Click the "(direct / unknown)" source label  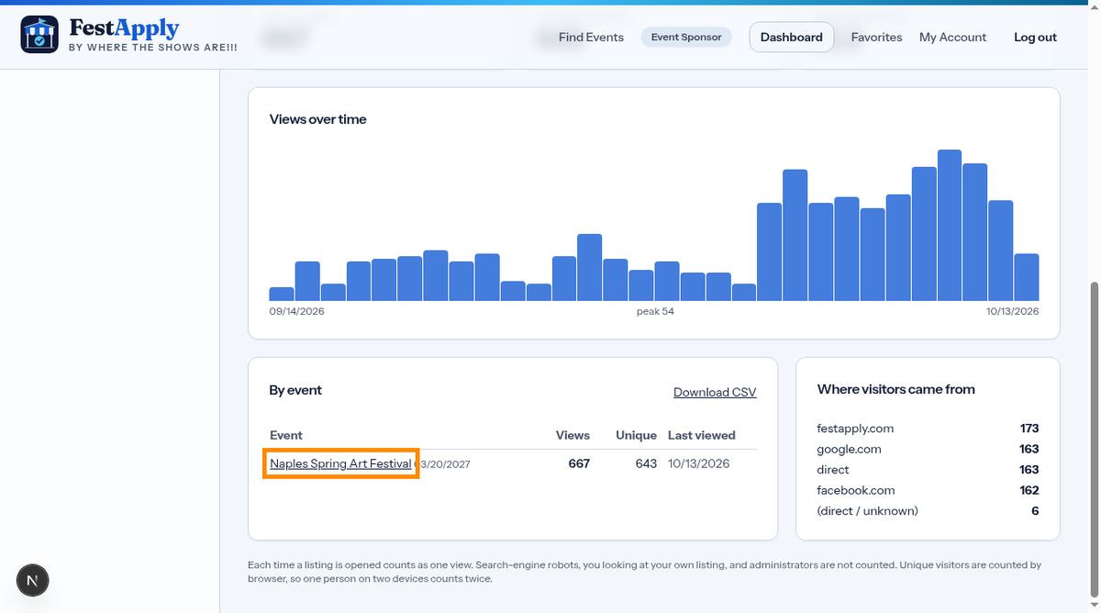point(867,511)
